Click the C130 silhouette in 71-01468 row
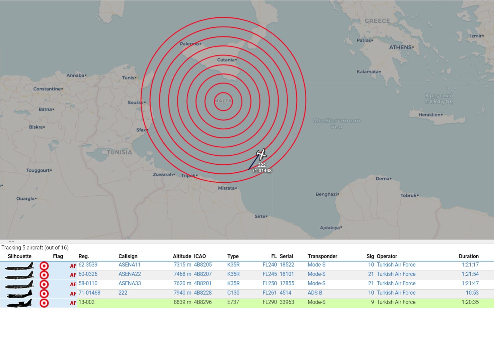The image size is (494, 360). 19,294
